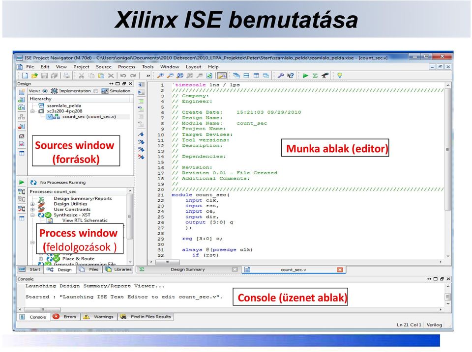The width and height of the screenshot is (472, 352).
Task: Click the New Source icon in Design sidebar
Action: [x=22, y=92]
